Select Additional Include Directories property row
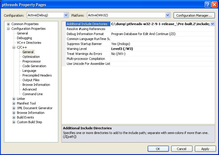Image resolution: width=219 pixels, height=155 pixels. [x=88, y=24]
